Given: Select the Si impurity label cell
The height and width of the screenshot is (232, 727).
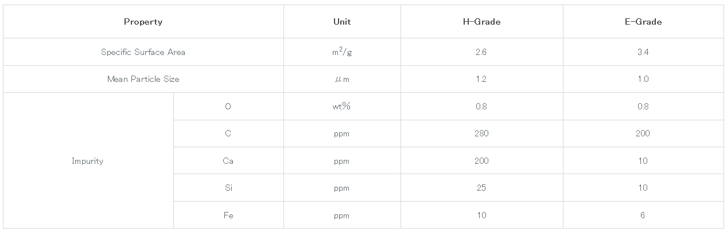Looking at the screenshot, I should coord(228,188).
